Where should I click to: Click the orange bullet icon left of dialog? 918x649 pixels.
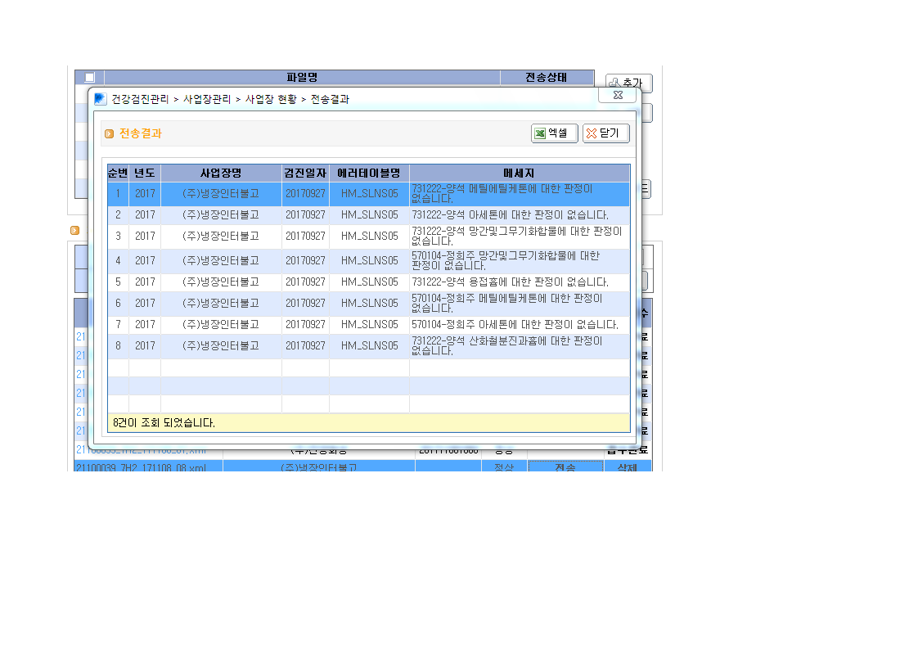click(75, 230)
